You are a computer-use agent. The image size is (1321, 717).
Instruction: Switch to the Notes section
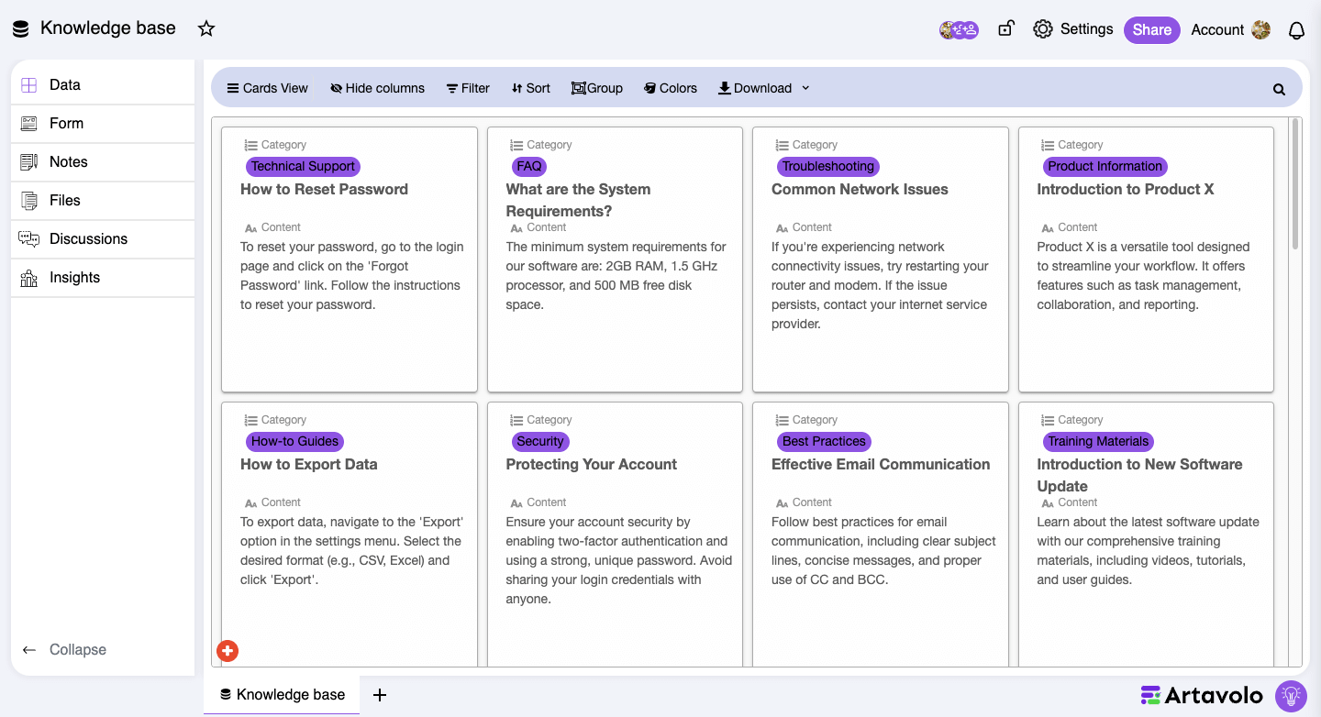point(68,161)
